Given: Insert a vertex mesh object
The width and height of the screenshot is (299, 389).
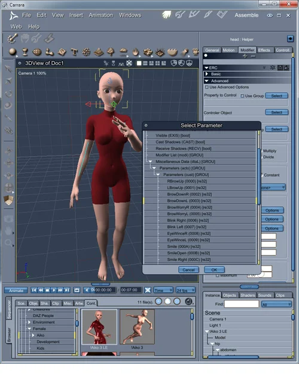Looking at the screenshot, I should tap(37, 52).
